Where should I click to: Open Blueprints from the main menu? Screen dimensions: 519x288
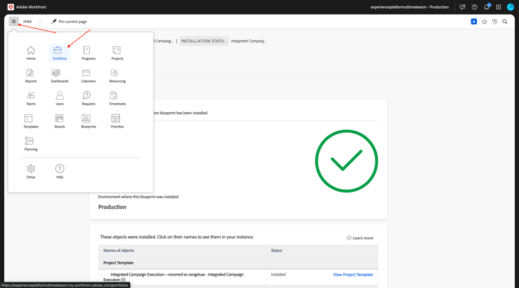click(x=89, y=121)
